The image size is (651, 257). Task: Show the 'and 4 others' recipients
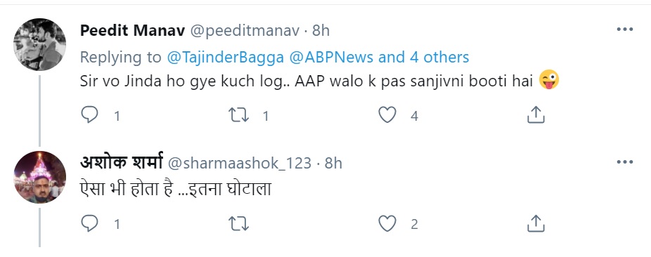(x=423, y=57)
